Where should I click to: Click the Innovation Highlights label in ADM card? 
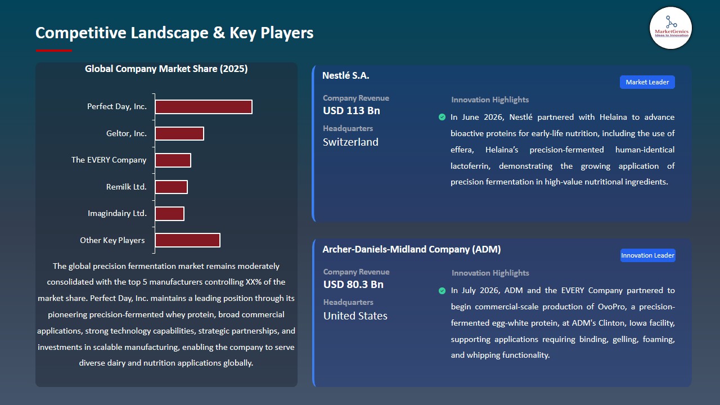490,273
